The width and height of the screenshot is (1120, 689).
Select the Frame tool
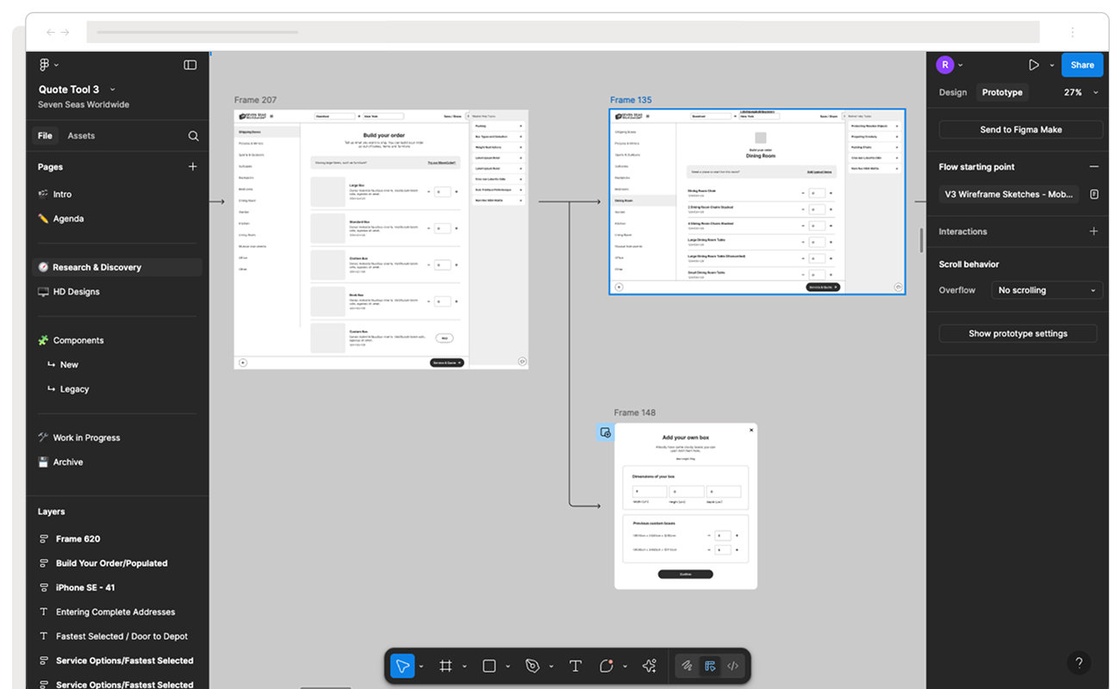tap(445, 665)
